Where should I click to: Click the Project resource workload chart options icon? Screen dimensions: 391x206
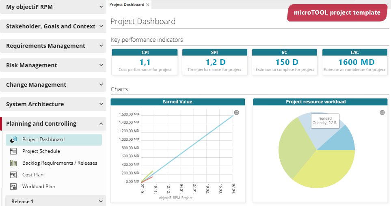(382, 112)
